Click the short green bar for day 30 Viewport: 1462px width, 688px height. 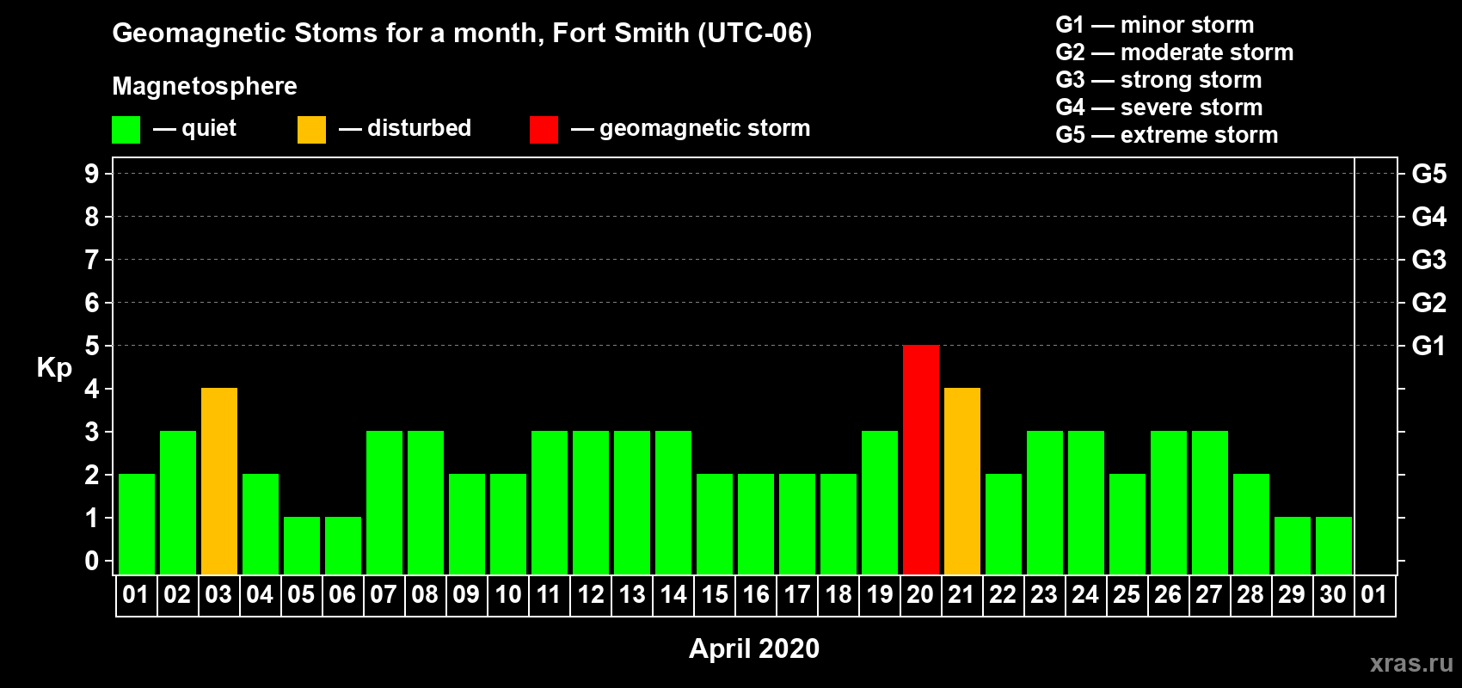pyautogui.click(x=1334, y=546)
